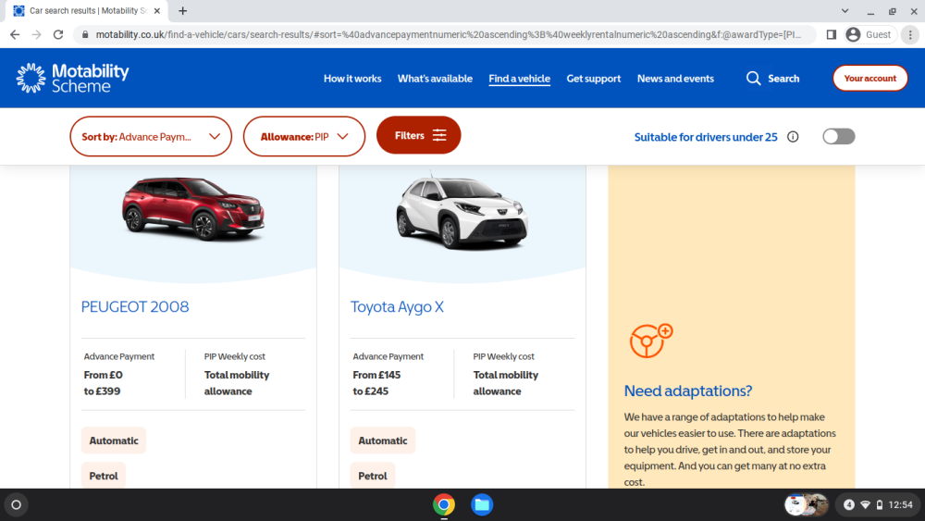Open tab search chevron in title bar

click(845, 10)
